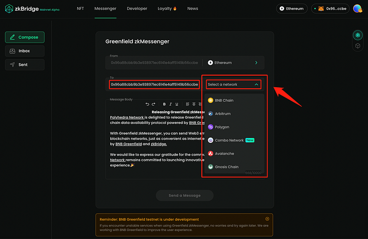Click the teal cube icon on right sidebar

pyautogui.click(x=357, y=35)
